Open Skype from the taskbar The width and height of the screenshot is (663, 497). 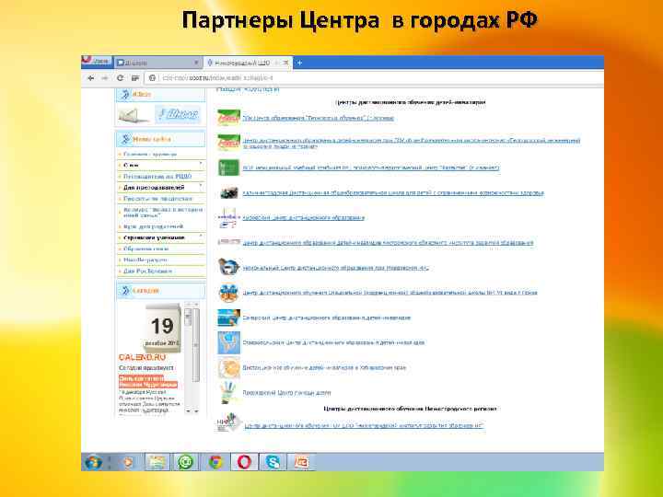273,462
